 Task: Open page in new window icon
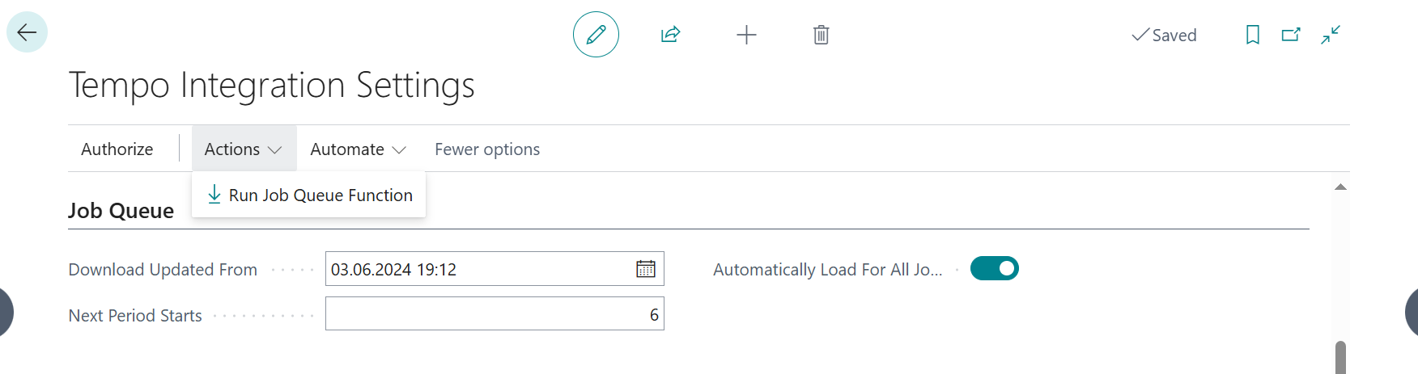tap(1291, 35)
